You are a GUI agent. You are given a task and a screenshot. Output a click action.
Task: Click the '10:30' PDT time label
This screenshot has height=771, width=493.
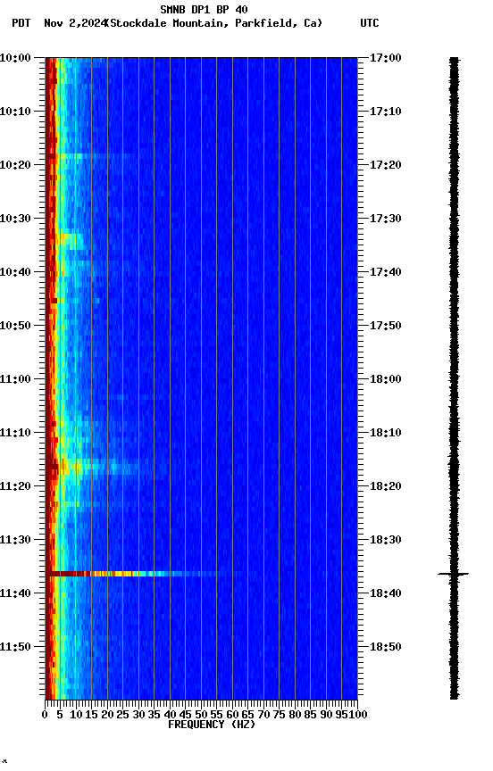(15, 219)
